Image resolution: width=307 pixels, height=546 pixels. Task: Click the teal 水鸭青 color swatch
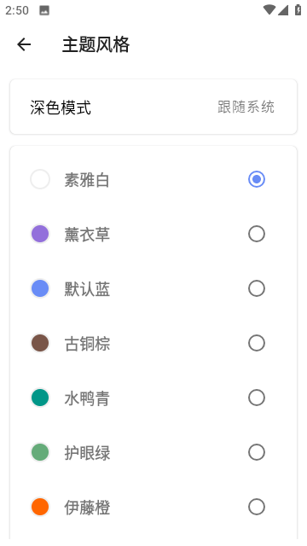pos(40,398)
